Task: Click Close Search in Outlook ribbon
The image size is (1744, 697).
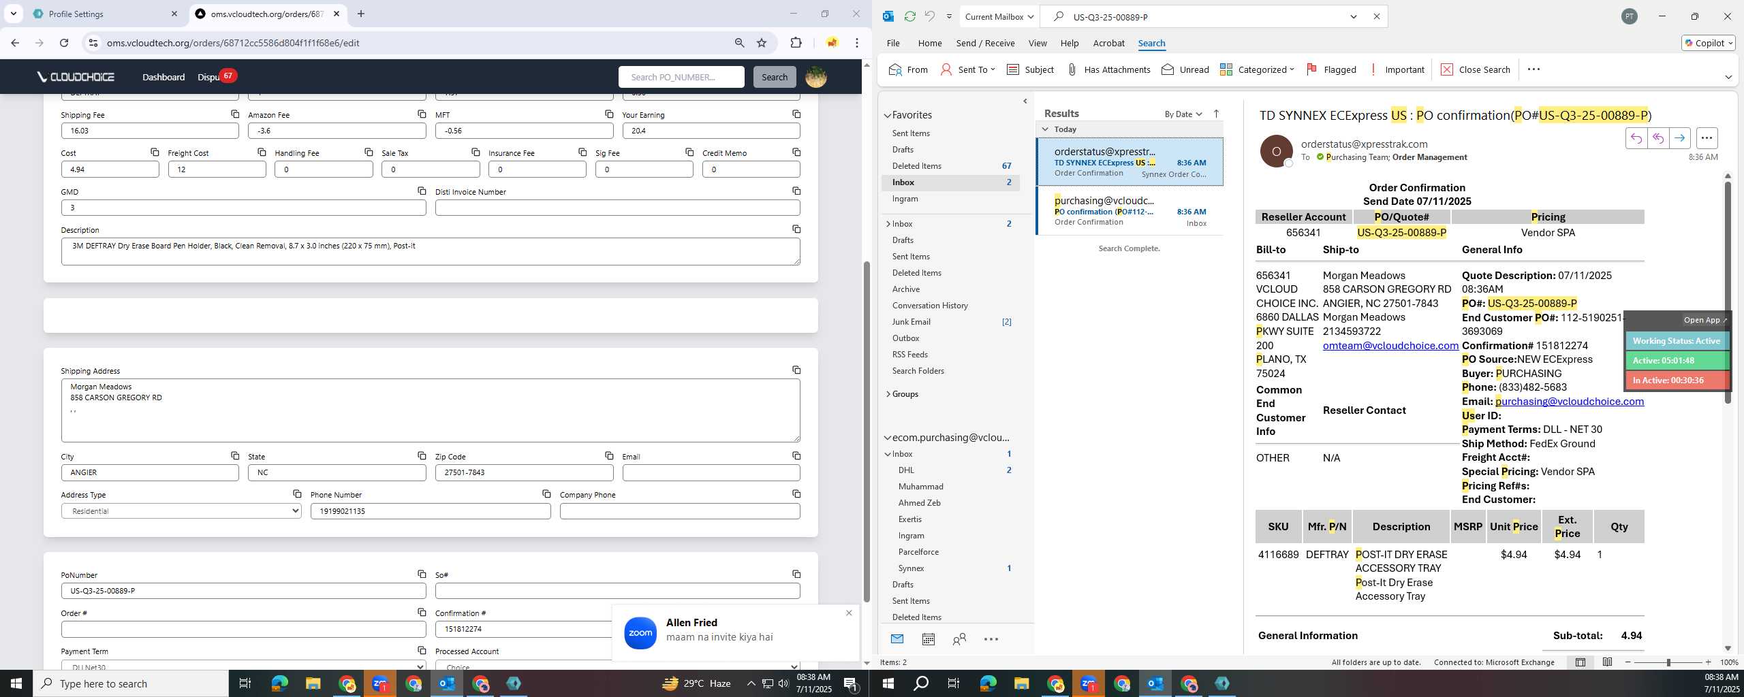Action: pos(1476,69)
